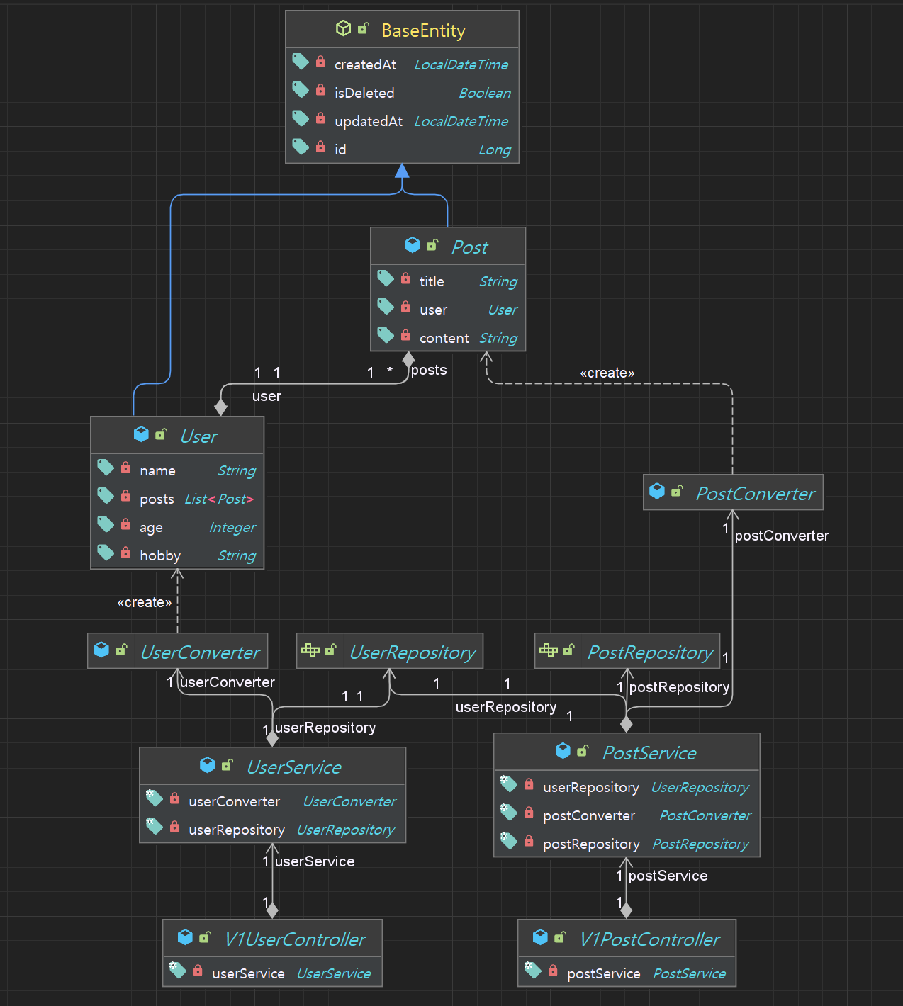This screenshot has width=903, height=1006.
Task: Select the «create» label near PostConverter
Action: (x=607, y=372)
